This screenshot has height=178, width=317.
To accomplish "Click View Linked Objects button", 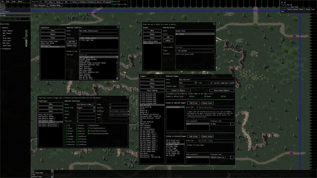I will pyautogui.click(x=222, y=91).
